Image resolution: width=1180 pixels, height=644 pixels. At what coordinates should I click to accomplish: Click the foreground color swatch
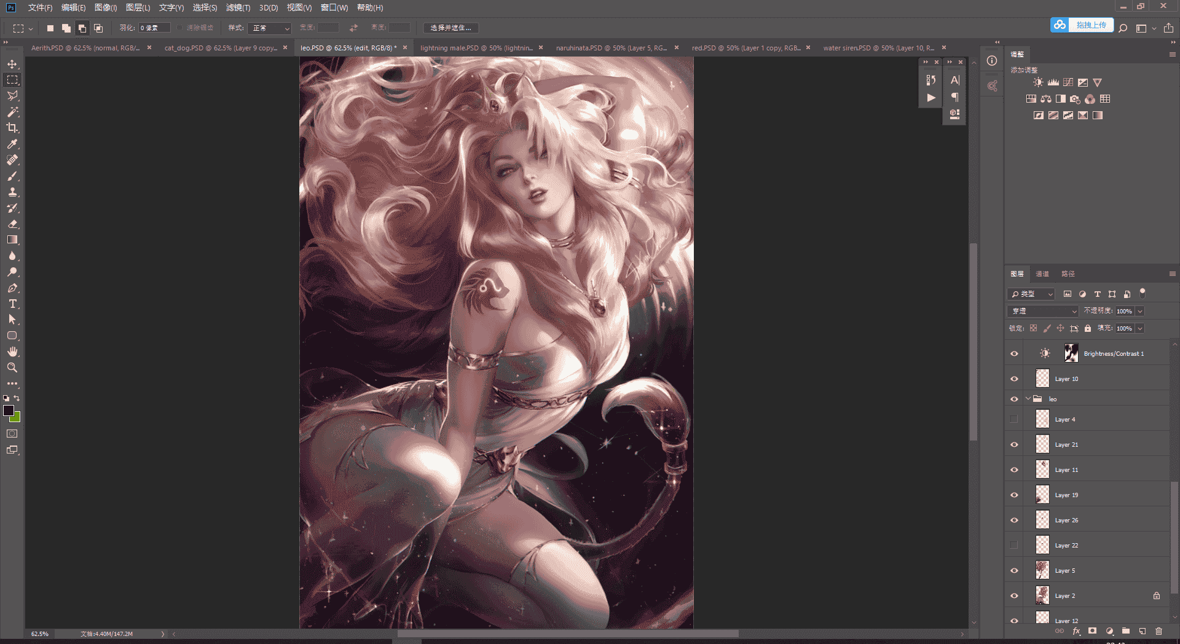point(9,410)
